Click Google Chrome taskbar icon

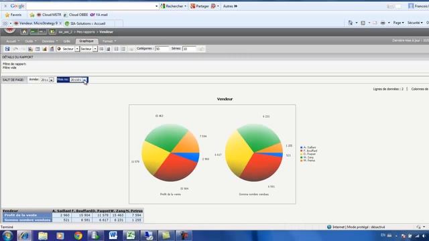[x=78, y=236]
